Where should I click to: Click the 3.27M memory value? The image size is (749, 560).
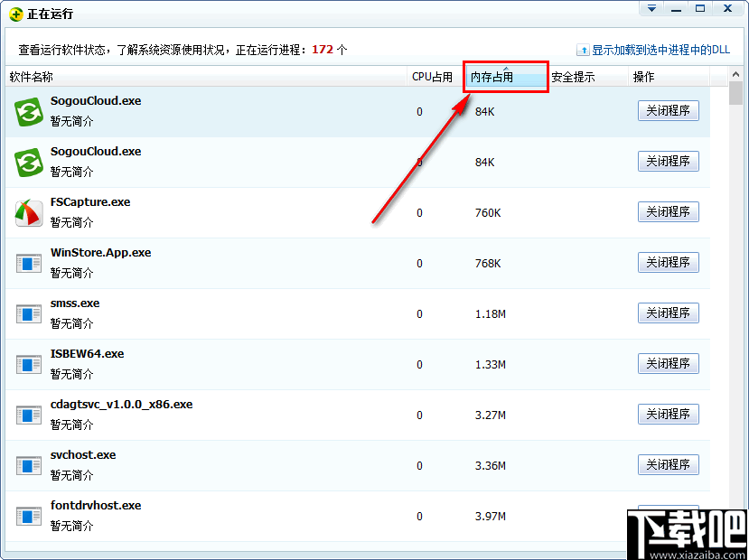pyautogui.click(x=491, y=415)
